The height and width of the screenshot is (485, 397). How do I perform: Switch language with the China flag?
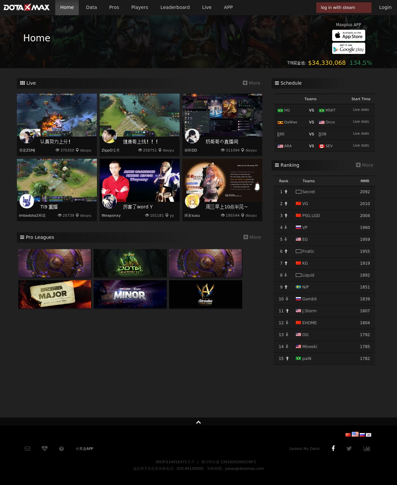point(348,435)
